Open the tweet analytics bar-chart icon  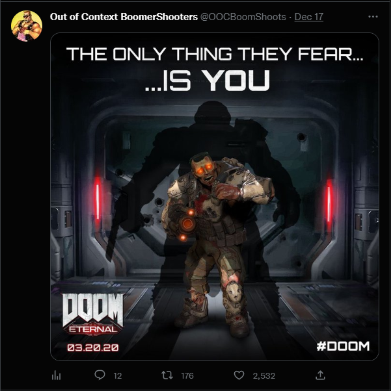(56, 375)
